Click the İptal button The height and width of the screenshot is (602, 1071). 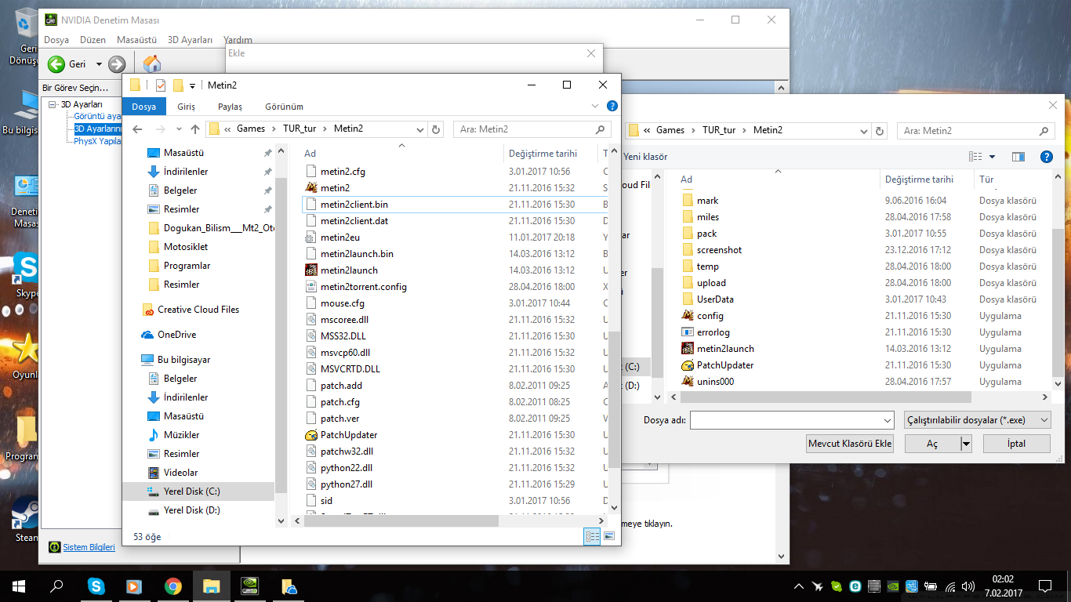point(1016,444)
